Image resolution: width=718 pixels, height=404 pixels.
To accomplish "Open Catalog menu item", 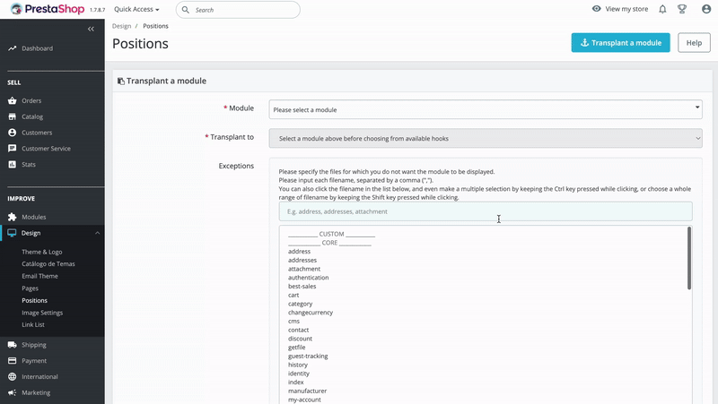I will 32,116.
